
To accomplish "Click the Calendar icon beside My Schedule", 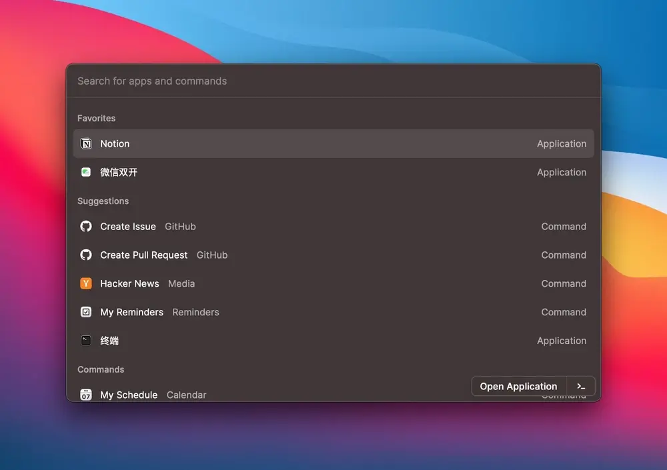I will click(85, 394).
